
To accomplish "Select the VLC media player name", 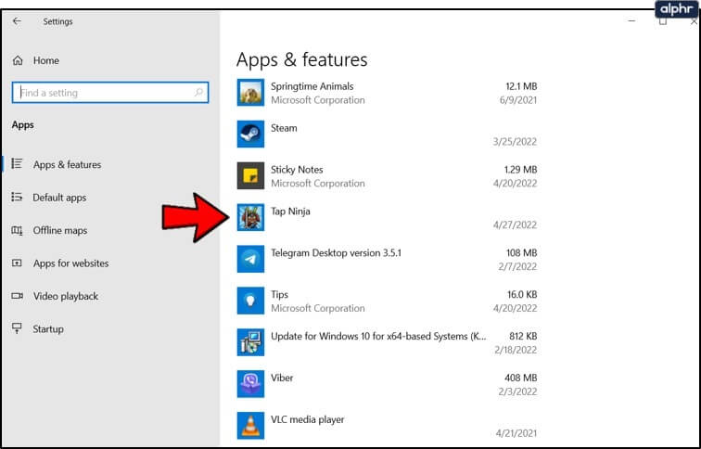I will click(x=308, y=419).
